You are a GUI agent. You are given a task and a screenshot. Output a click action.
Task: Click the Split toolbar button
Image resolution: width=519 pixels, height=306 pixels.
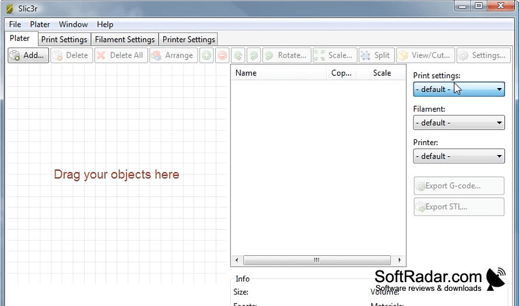coord(376,55)
